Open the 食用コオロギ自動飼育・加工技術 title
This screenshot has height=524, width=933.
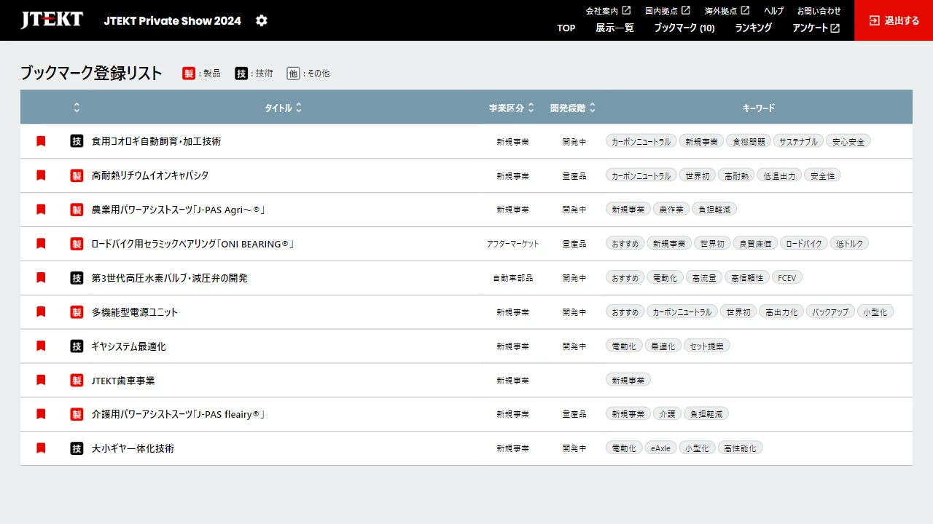pyautogui.click(x=156, y=141)
